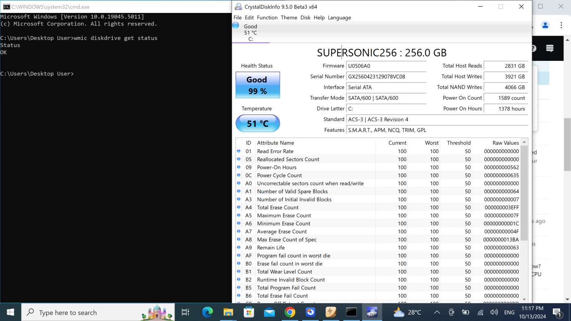Open Task View on the taskbar

tap(185, 312)
